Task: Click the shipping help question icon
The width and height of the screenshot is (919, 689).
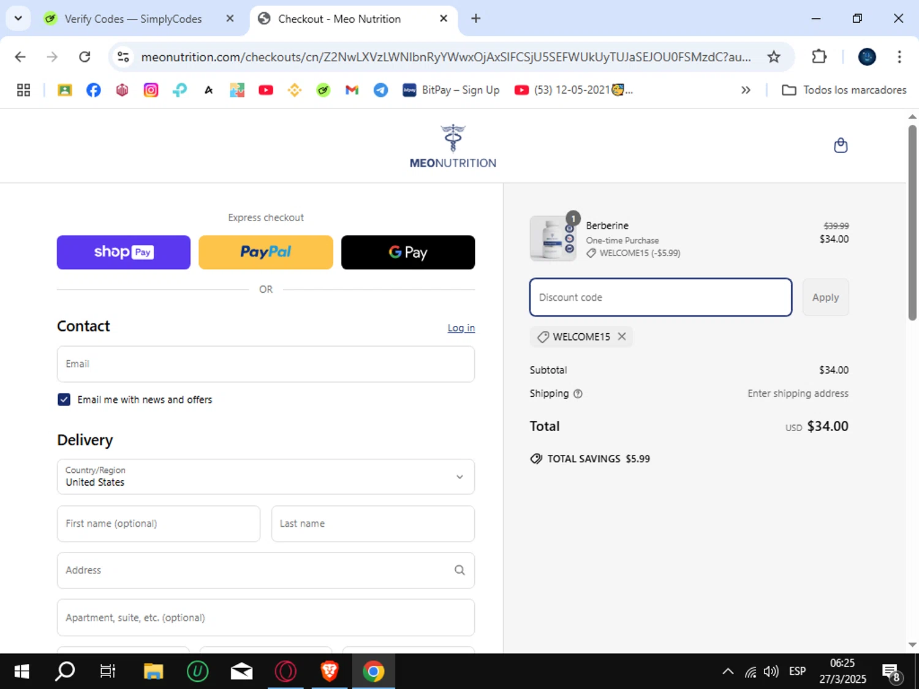Action: [578, 394]
